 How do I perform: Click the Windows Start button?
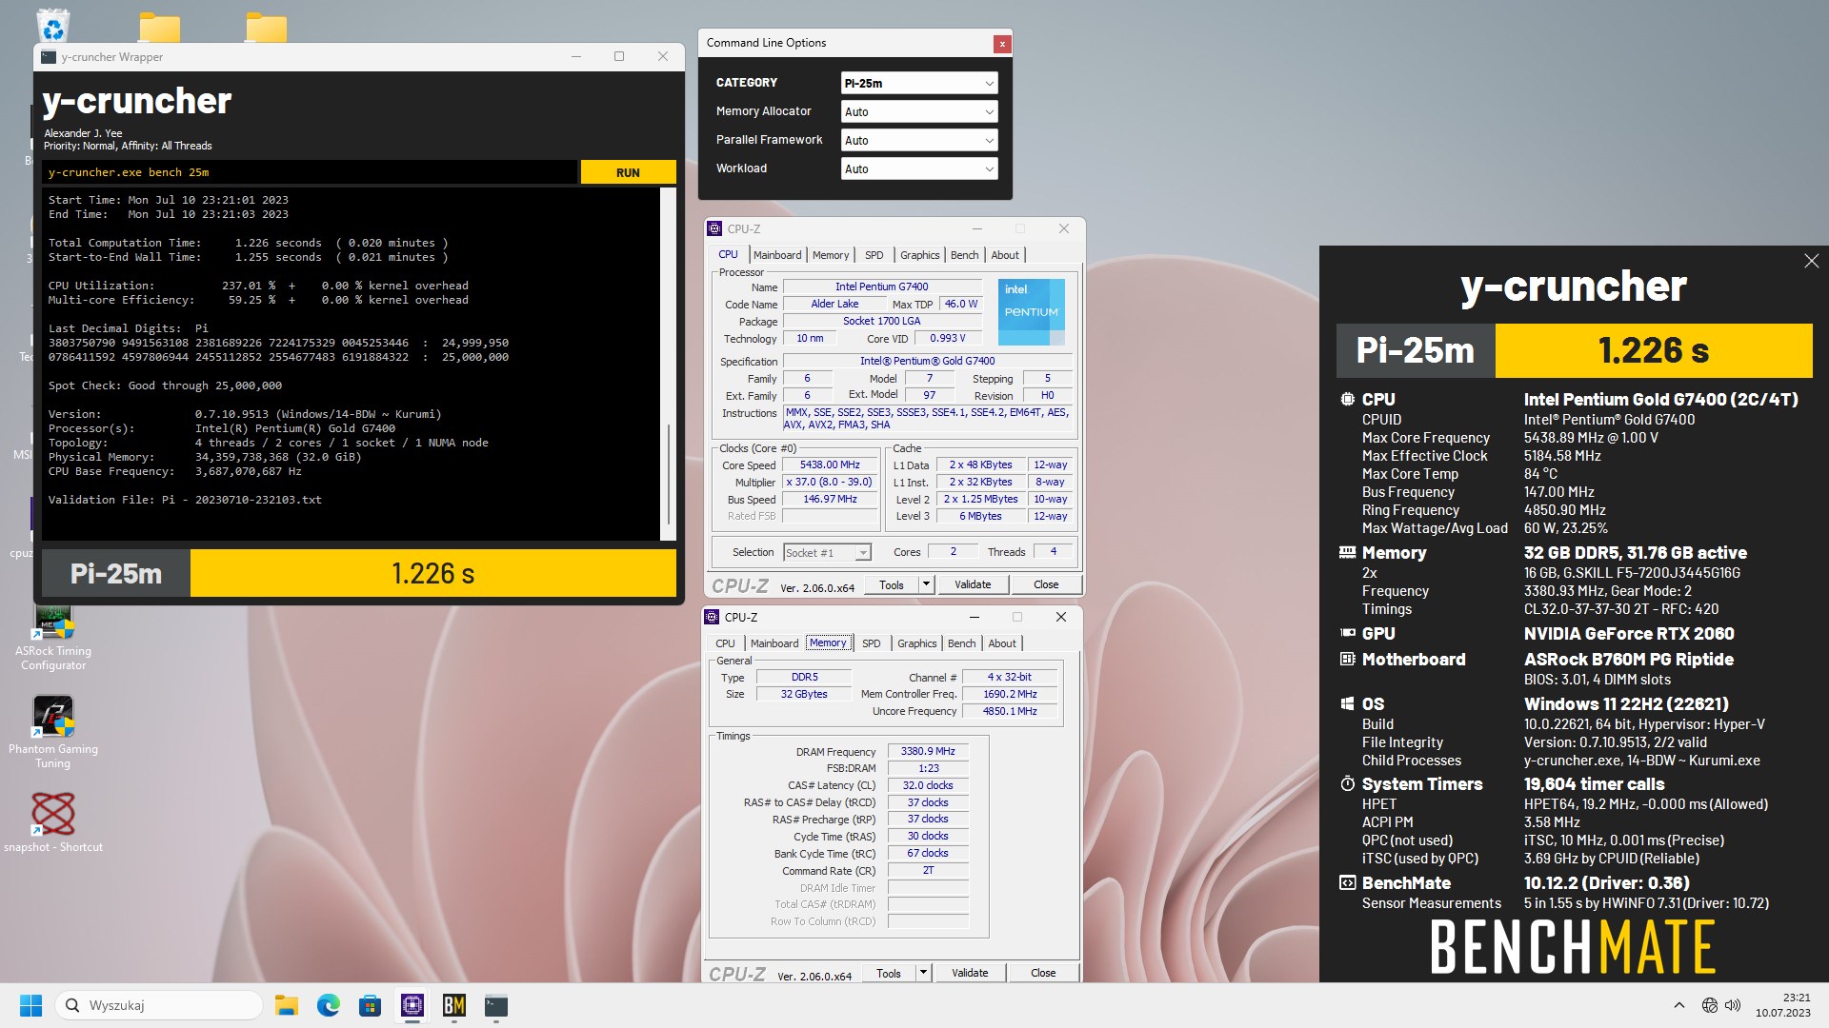pyautogui.click(x=30, y=1005)
